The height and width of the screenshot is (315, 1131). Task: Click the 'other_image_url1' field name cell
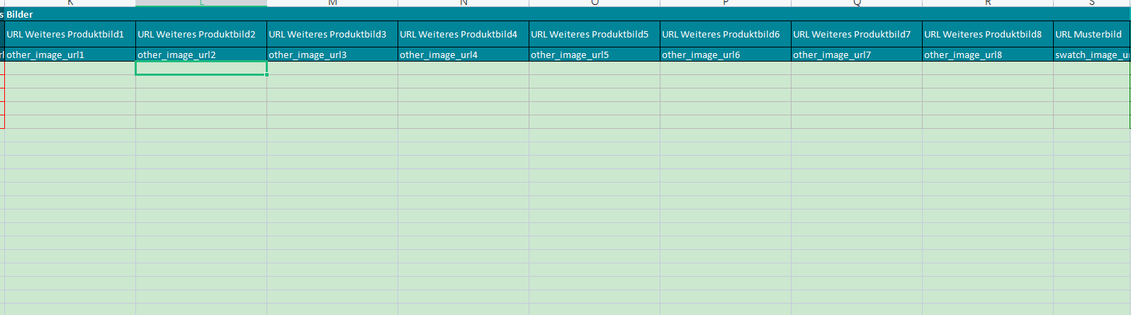click(x=69, y=55)
